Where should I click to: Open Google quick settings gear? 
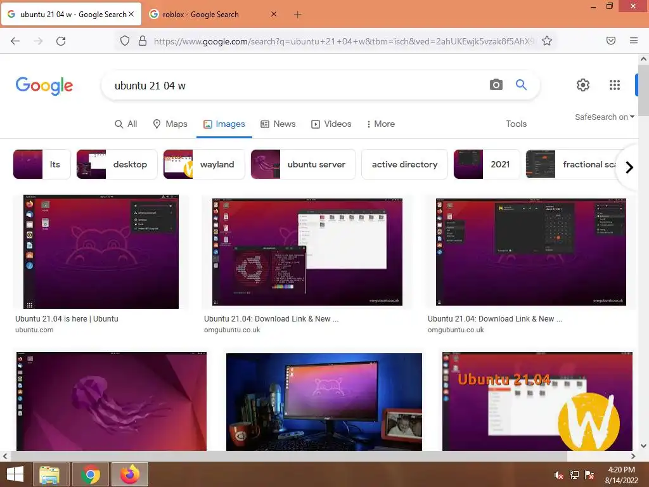pos(583,85)
